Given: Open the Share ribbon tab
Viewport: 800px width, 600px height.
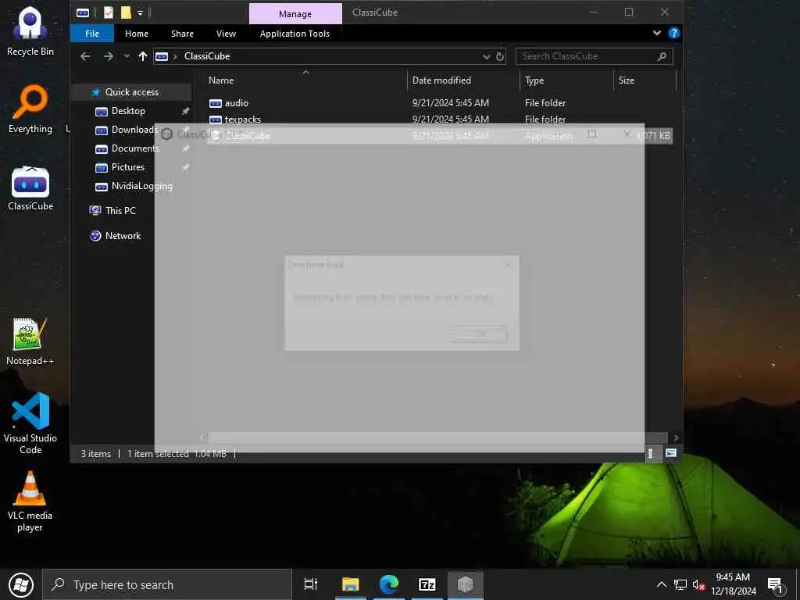Looking at the screenshot, I should coord(182,34).
